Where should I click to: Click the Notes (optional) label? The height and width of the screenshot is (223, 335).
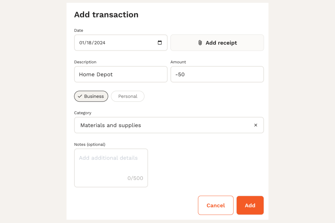(x=90, y=144)
